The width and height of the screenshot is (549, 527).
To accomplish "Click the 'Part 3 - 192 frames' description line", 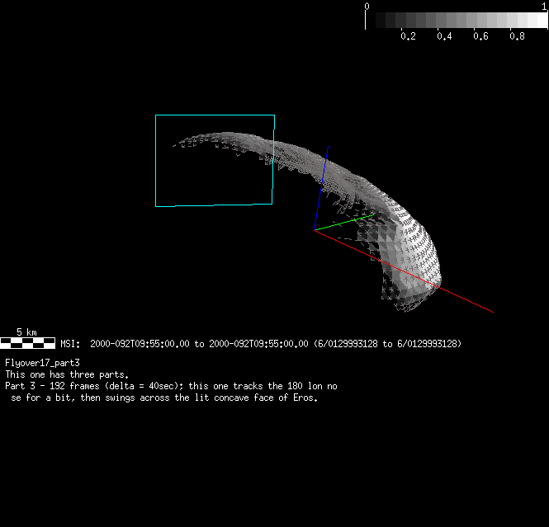I will [171, 386].
